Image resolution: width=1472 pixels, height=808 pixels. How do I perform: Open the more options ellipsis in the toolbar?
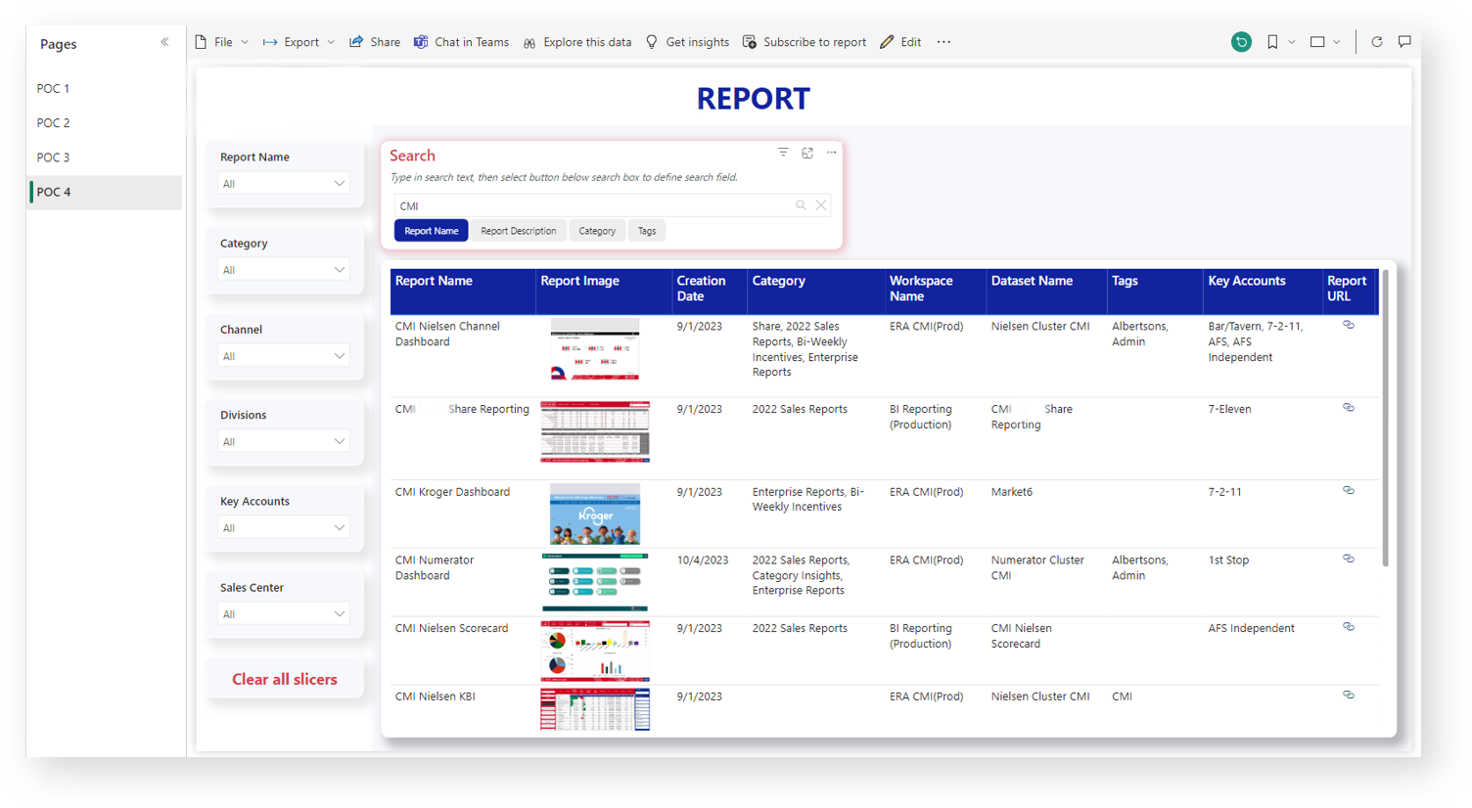pyautogui.click(x=943, y=42)
